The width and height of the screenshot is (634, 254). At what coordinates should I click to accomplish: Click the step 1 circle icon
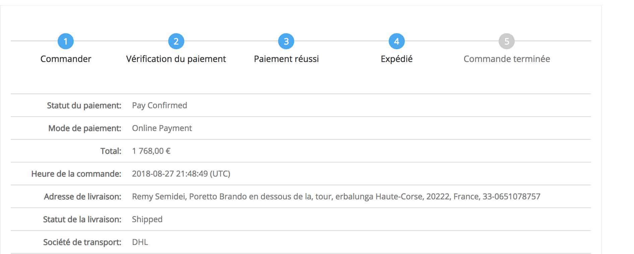point(66,41)
